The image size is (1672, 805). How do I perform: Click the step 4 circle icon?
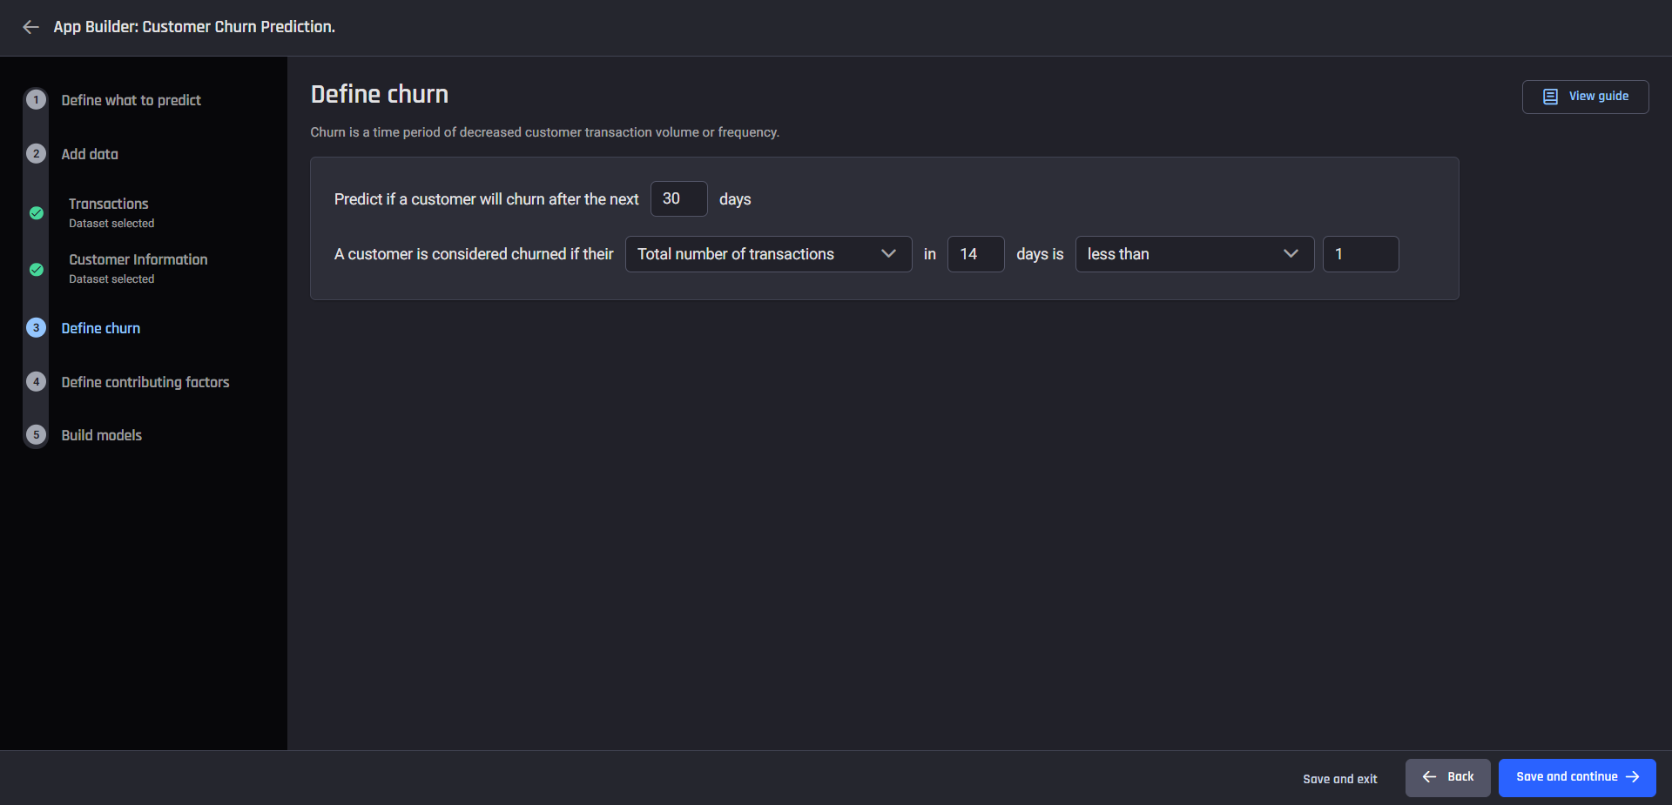click(36, 382)
